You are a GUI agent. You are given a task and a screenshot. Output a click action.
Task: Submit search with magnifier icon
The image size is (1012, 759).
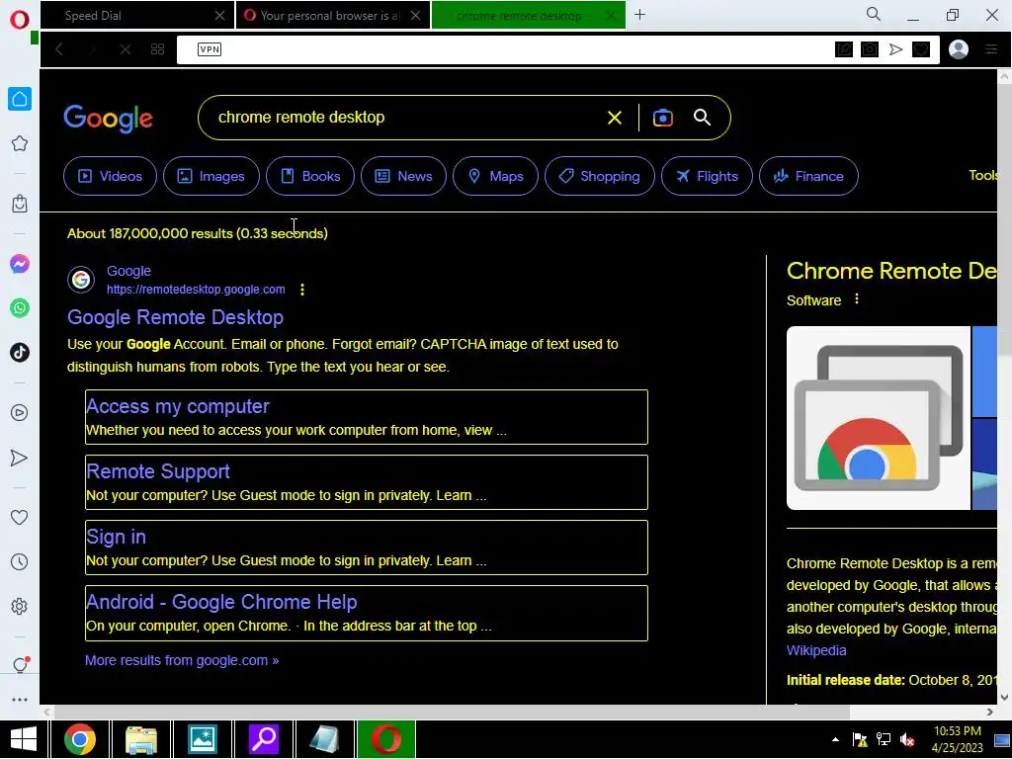pos(703,117)
